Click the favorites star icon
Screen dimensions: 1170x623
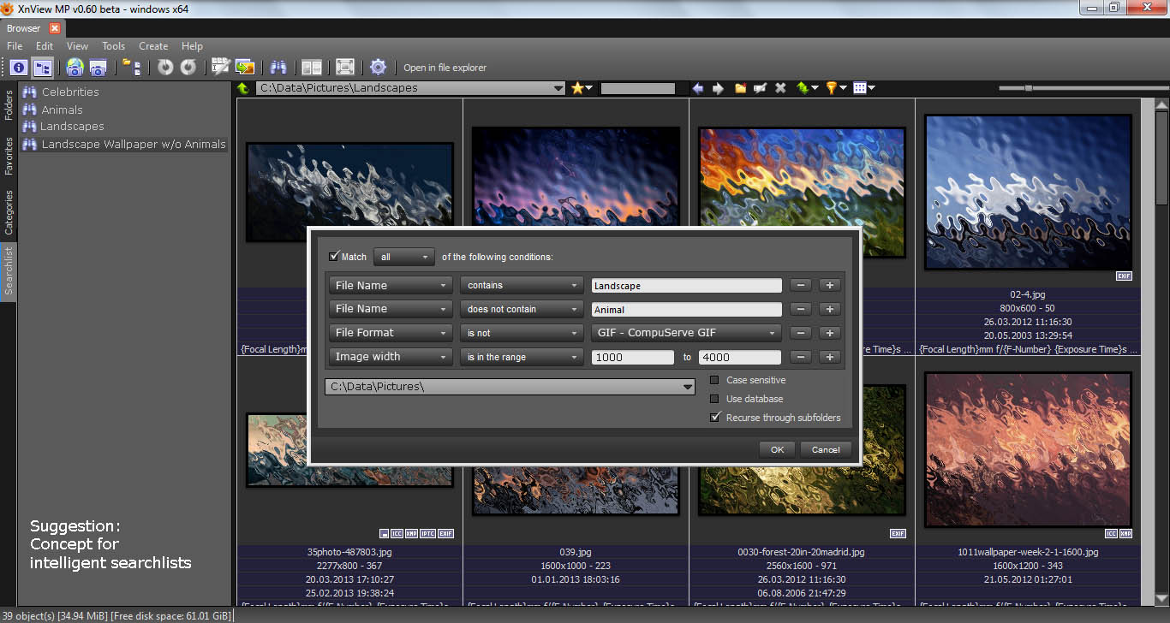[578, 88]
